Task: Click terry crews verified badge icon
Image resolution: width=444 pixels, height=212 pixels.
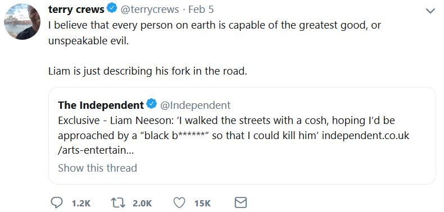Action: click(x=112, y=9)
